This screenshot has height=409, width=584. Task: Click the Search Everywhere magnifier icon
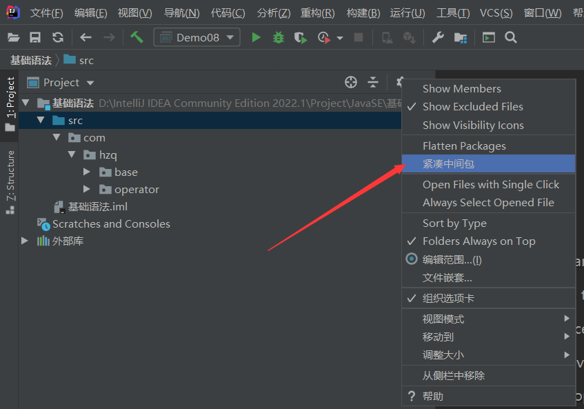[511, 38]
